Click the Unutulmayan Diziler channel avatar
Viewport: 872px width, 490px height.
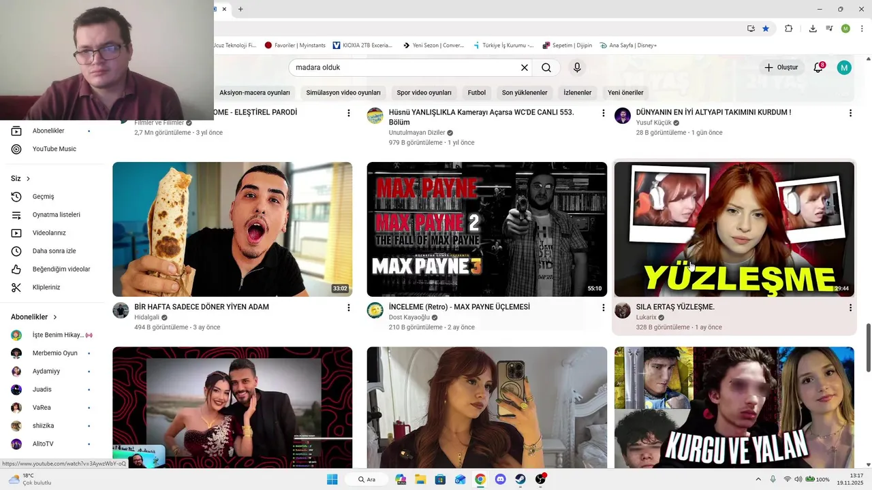tap(375, 116)
